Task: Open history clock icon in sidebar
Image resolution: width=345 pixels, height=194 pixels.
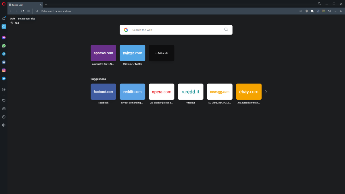Action: [x=4, y=117]
